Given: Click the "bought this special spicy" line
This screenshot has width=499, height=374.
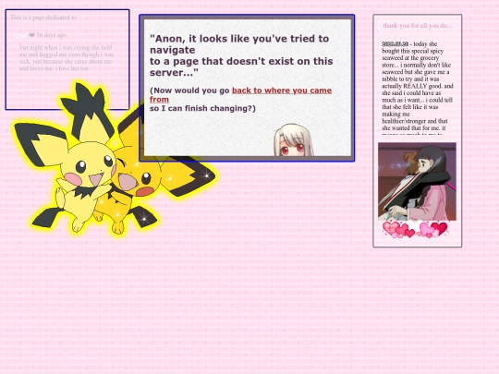Looking at the screenshot, I should pos(413,51).
